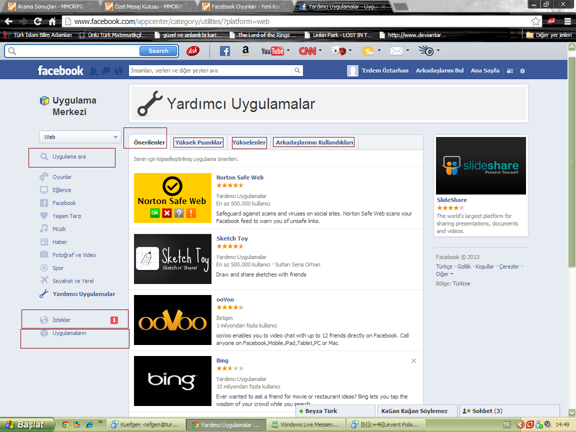Click the Facebook logo
Screen dimensions: 576x432
coord(60,70)
